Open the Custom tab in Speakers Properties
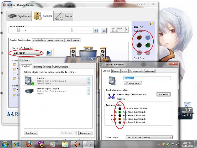 (116, 71)
